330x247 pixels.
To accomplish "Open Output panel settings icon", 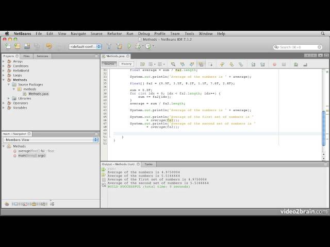I will pos(104,185).
